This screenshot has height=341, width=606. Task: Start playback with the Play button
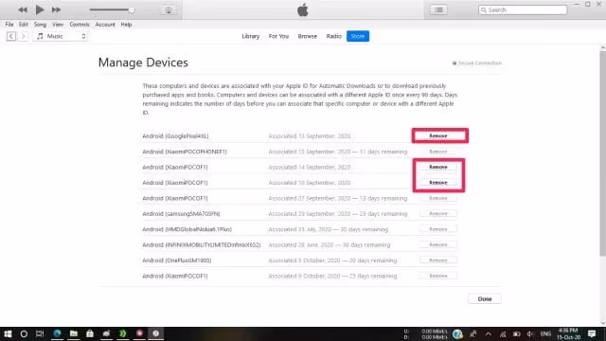tap(40, 9)
